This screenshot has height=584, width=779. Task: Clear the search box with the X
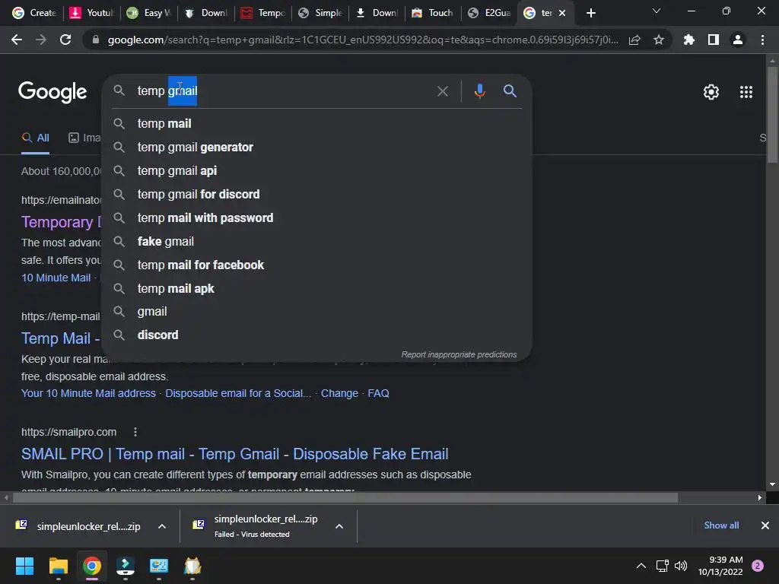(442, 91)
